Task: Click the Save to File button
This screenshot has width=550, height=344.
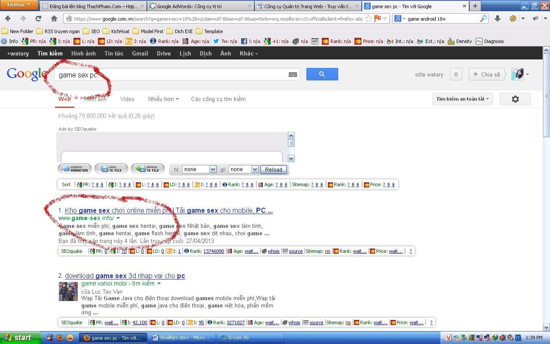Action: click(111, 169)
